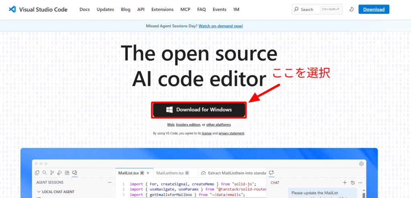Toggle dark theme with the moon icon
This screenshot has height=198, width=411.
[351, 9]
